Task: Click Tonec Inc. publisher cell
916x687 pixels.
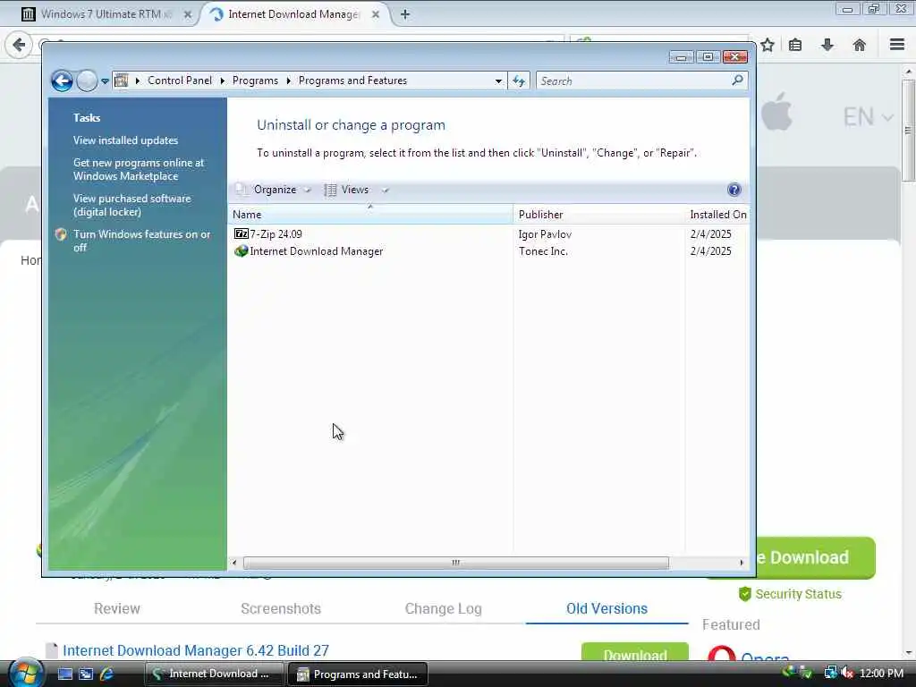Action: tap(543, 251)
